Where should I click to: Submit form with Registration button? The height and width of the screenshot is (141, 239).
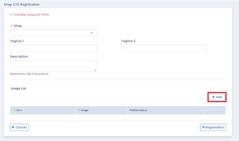[213, 127]
